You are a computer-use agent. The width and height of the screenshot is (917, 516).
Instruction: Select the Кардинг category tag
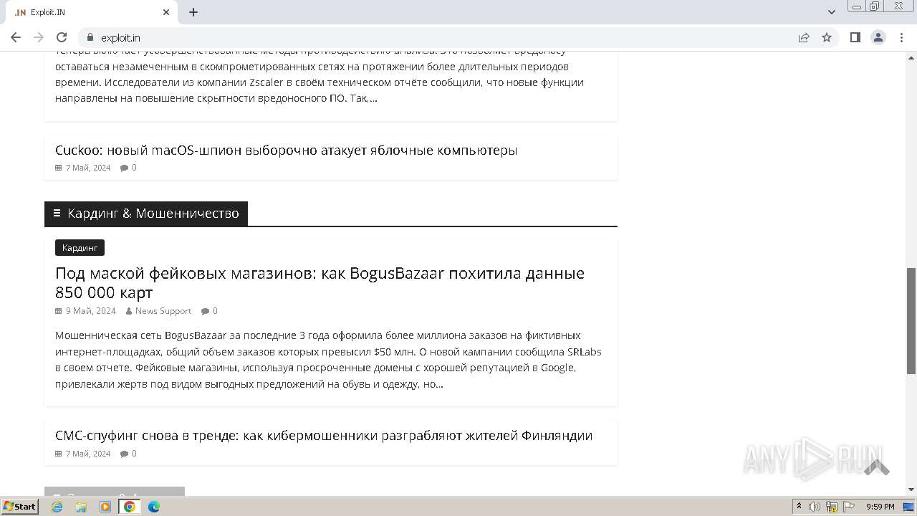(80, 248)
